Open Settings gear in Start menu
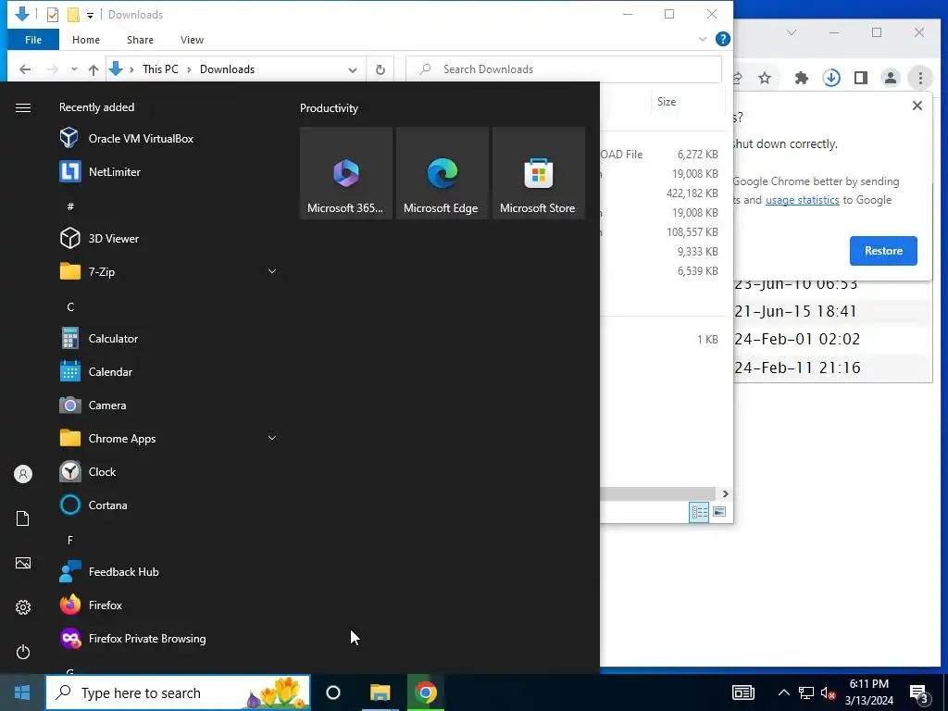 click(23, 607)
